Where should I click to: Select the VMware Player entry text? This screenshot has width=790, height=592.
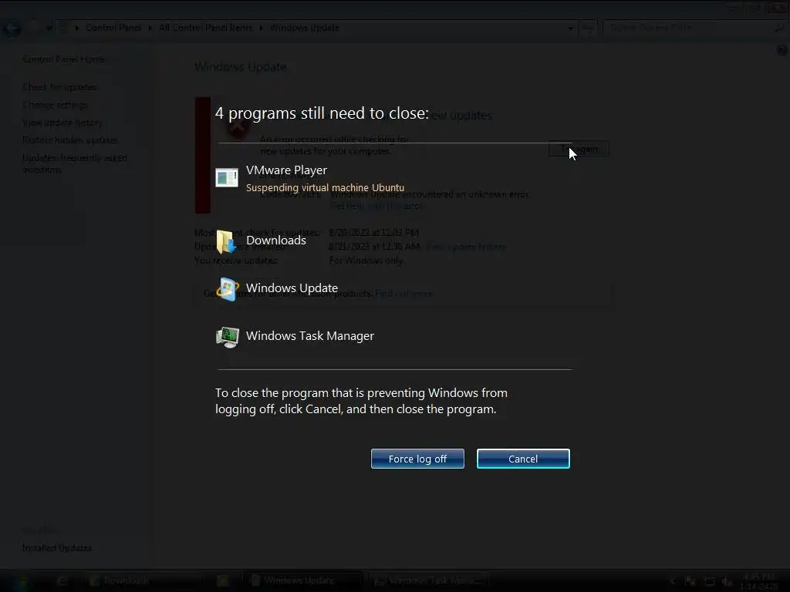point(286,170)
